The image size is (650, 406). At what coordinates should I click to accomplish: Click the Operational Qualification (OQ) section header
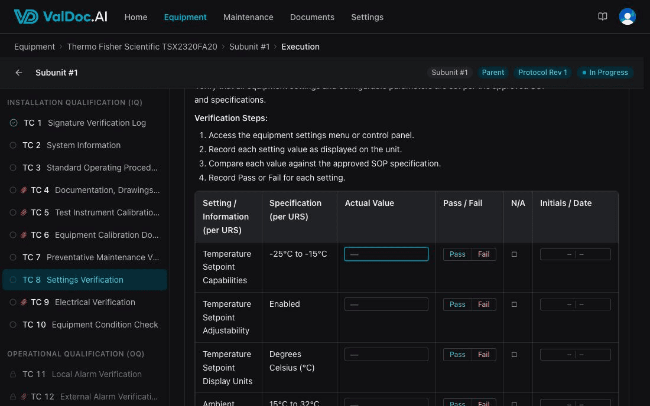(x=76, y=354)
